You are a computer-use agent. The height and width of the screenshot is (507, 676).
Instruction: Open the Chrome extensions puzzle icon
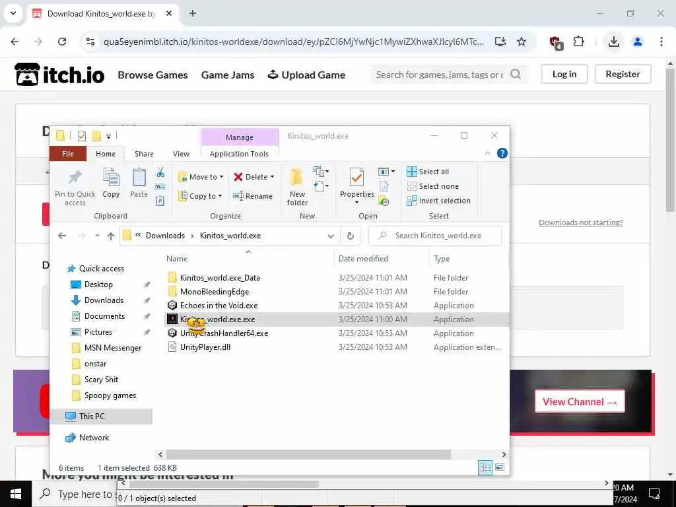coord(578,42)
